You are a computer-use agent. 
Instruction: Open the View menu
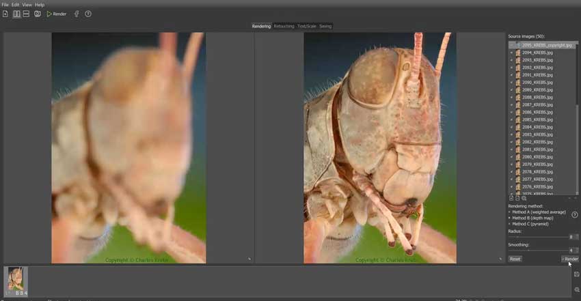point(27,5)
